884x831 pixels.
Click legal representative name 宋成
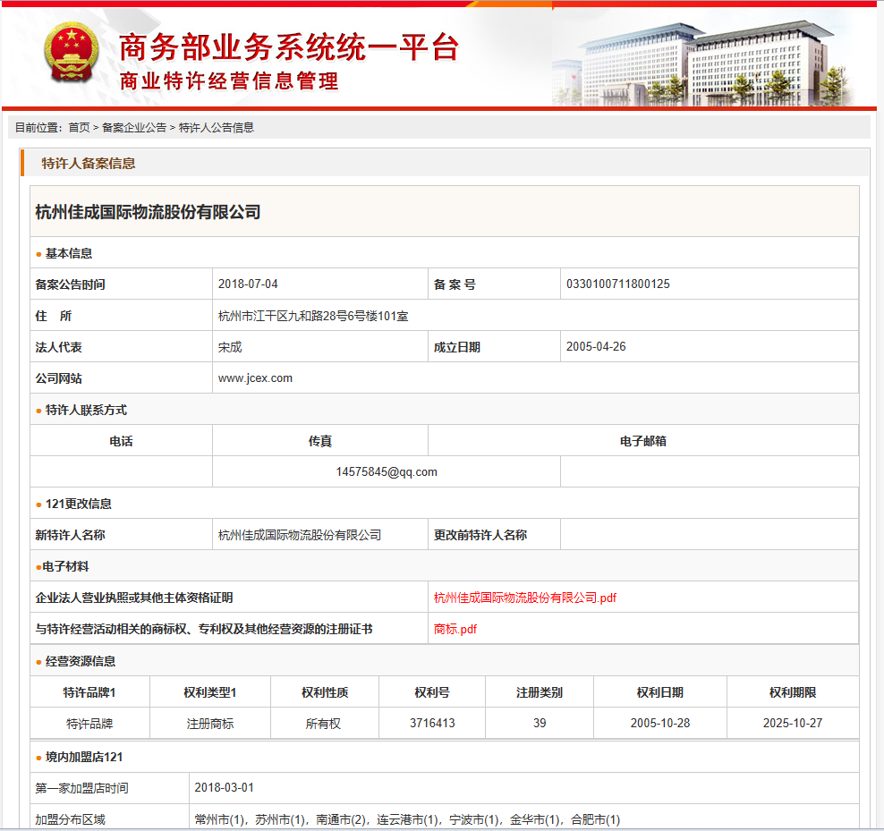[x=230, y=347]
